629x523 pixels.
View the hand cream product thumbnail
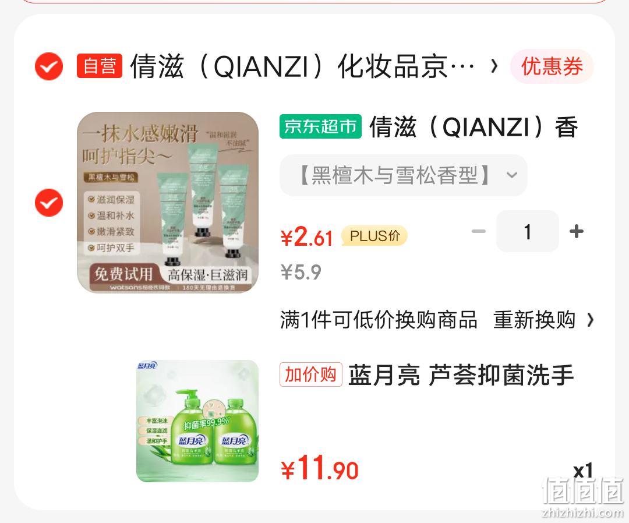pos(168,202)
